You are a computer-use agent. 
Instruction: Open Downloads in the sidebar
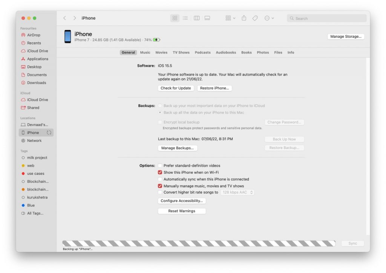pyautogui.click(x=37, y=83)
